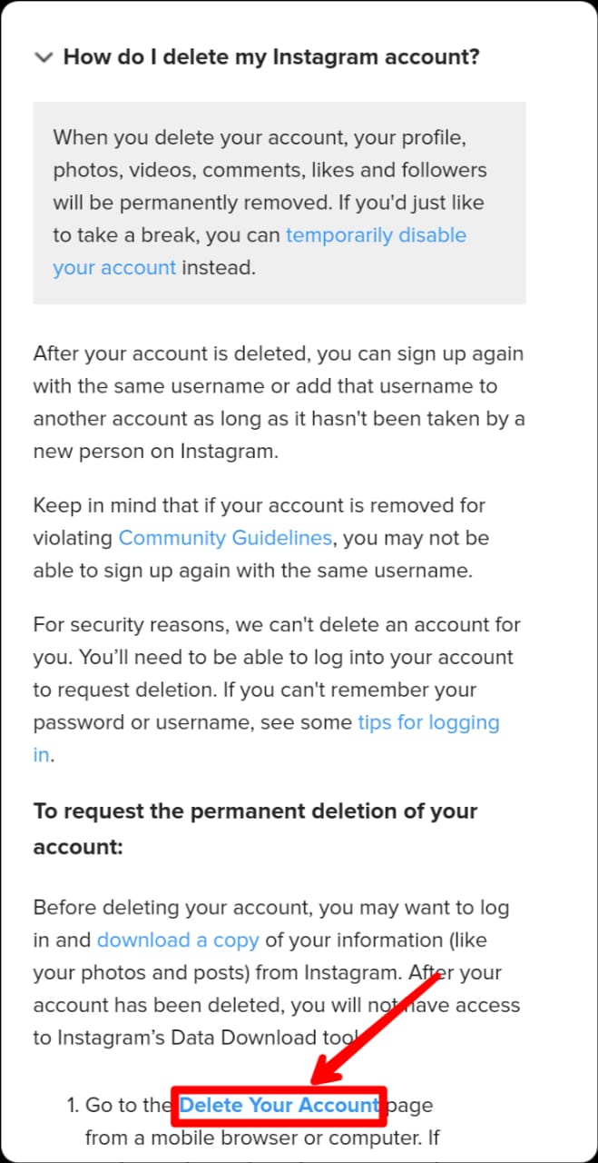This screenshot has height=1163, width=598.
Task: Open the Community Guidelines link
Action: (x=225, y=538)
